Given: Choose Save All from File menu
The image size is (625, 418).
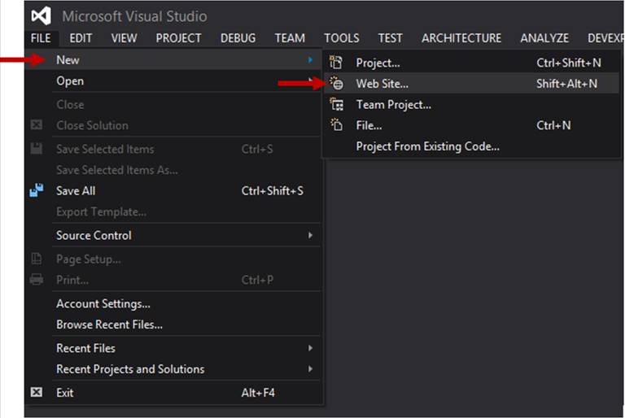Looking at the screenshot, I should coord(173,191).
